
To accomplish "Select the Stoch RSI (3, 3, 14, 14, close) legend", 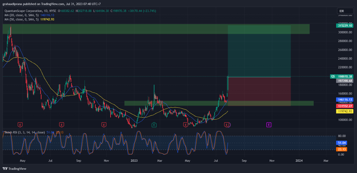I will [x=25, y=132].
